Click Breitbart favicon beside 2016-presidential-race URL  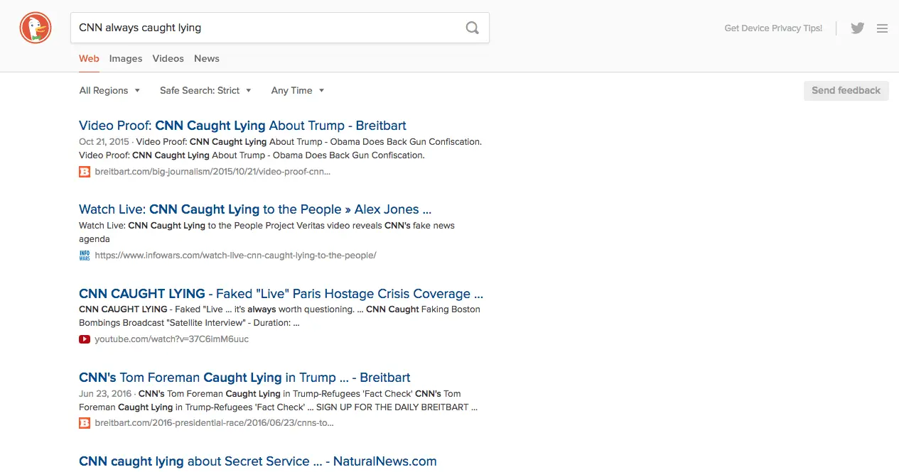click(x=85, y=423)
